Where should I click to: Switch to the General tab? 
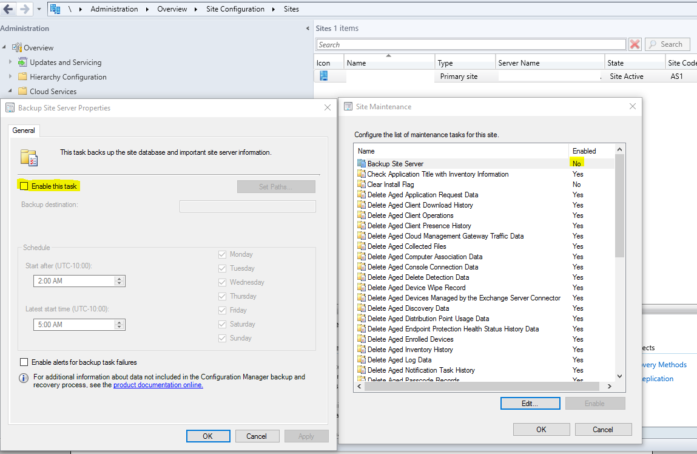24,130
